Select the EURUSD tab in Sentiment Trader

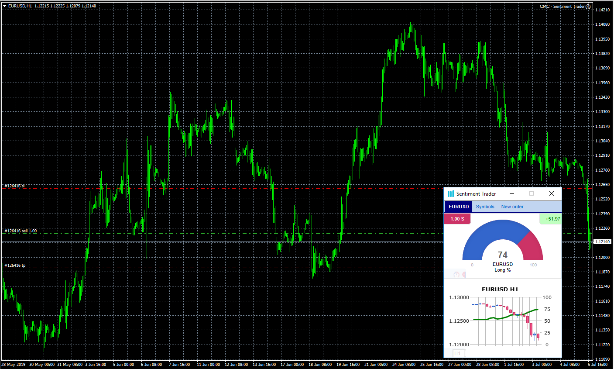(459, 207)
